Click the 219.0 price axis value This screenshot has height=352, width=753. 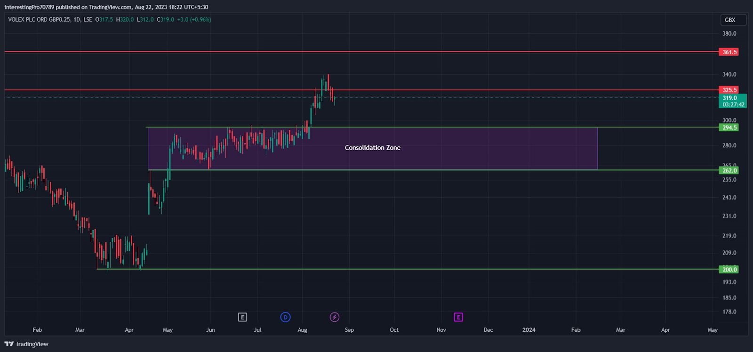[x=729, y=236]
